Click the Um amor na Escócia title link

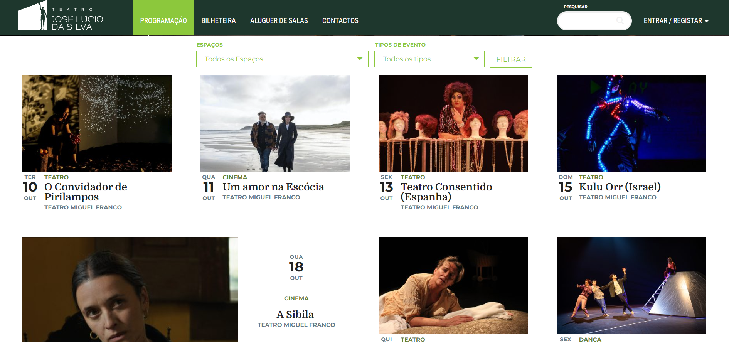tap(273, 187)
